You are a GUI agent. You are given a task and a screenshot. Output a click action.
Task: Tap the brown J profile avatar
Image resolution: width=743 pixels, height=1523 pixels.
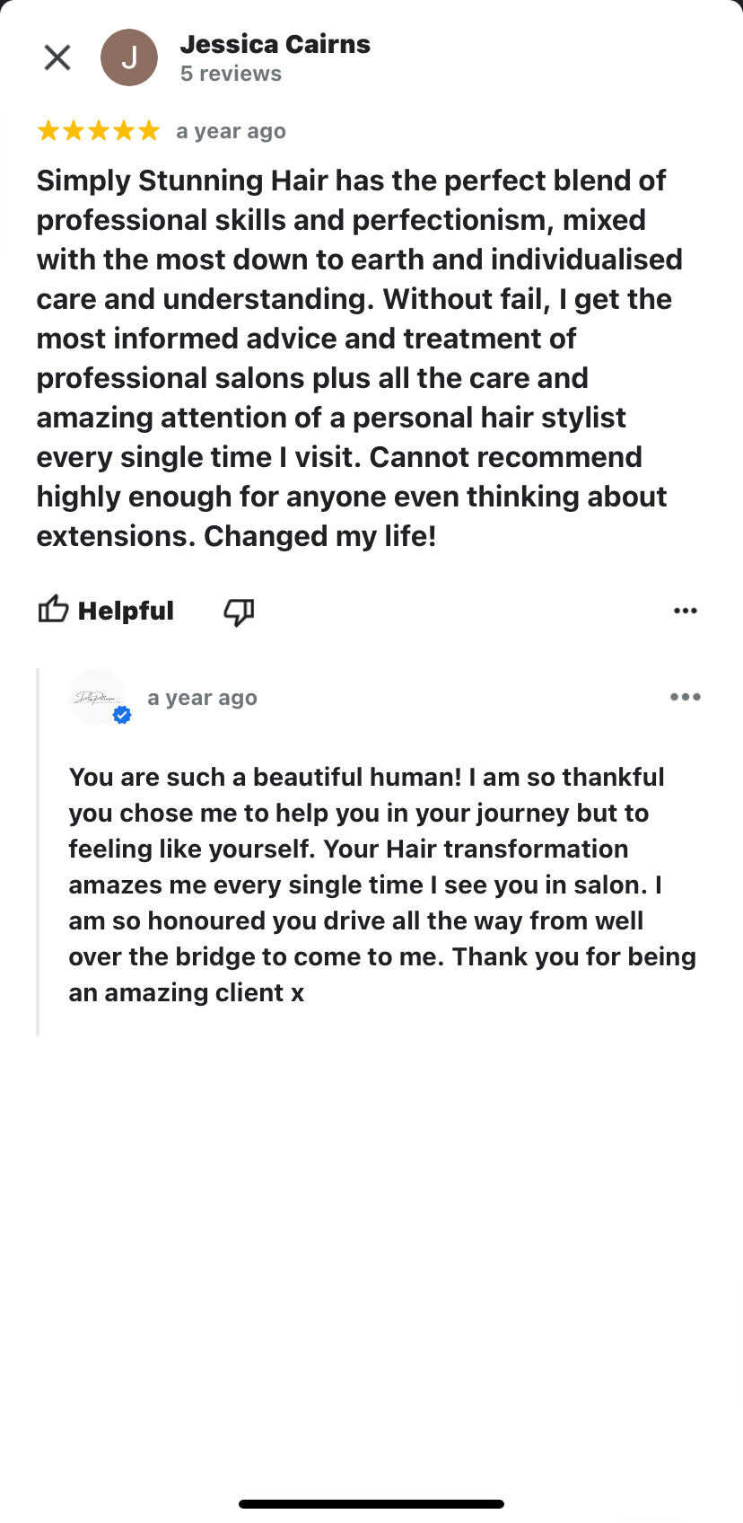[129, 57]
